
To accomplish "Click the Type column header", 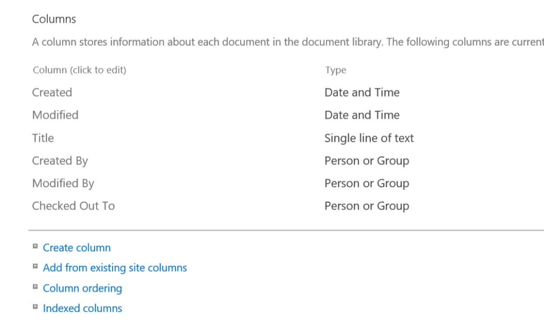I will coord(336,70).
